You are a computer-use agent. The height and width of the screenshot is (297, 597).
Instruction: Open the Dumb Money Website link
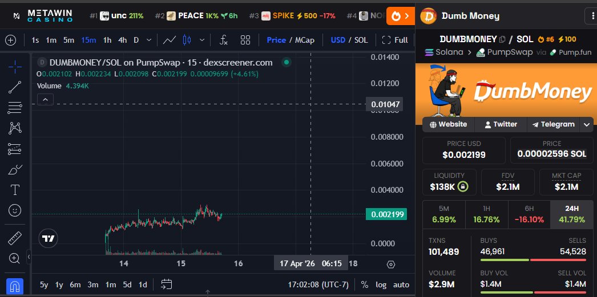click(448, 124)
